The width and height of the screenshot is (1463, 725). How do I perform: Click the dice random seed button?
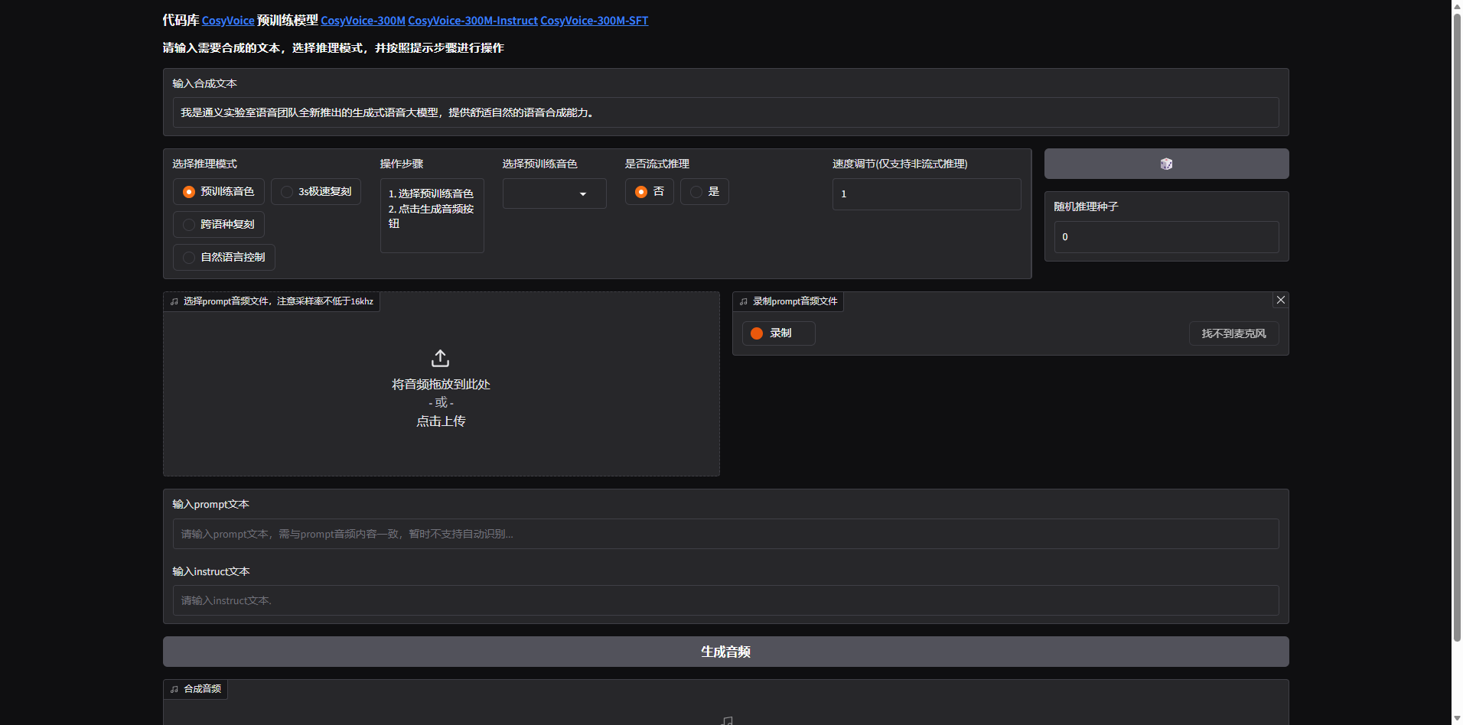click(x=1165, y=164)
